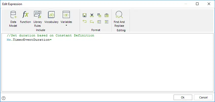Screen dimensions: 215x102
Task: Open Find And Replace
Action: [x=119, y=19]
